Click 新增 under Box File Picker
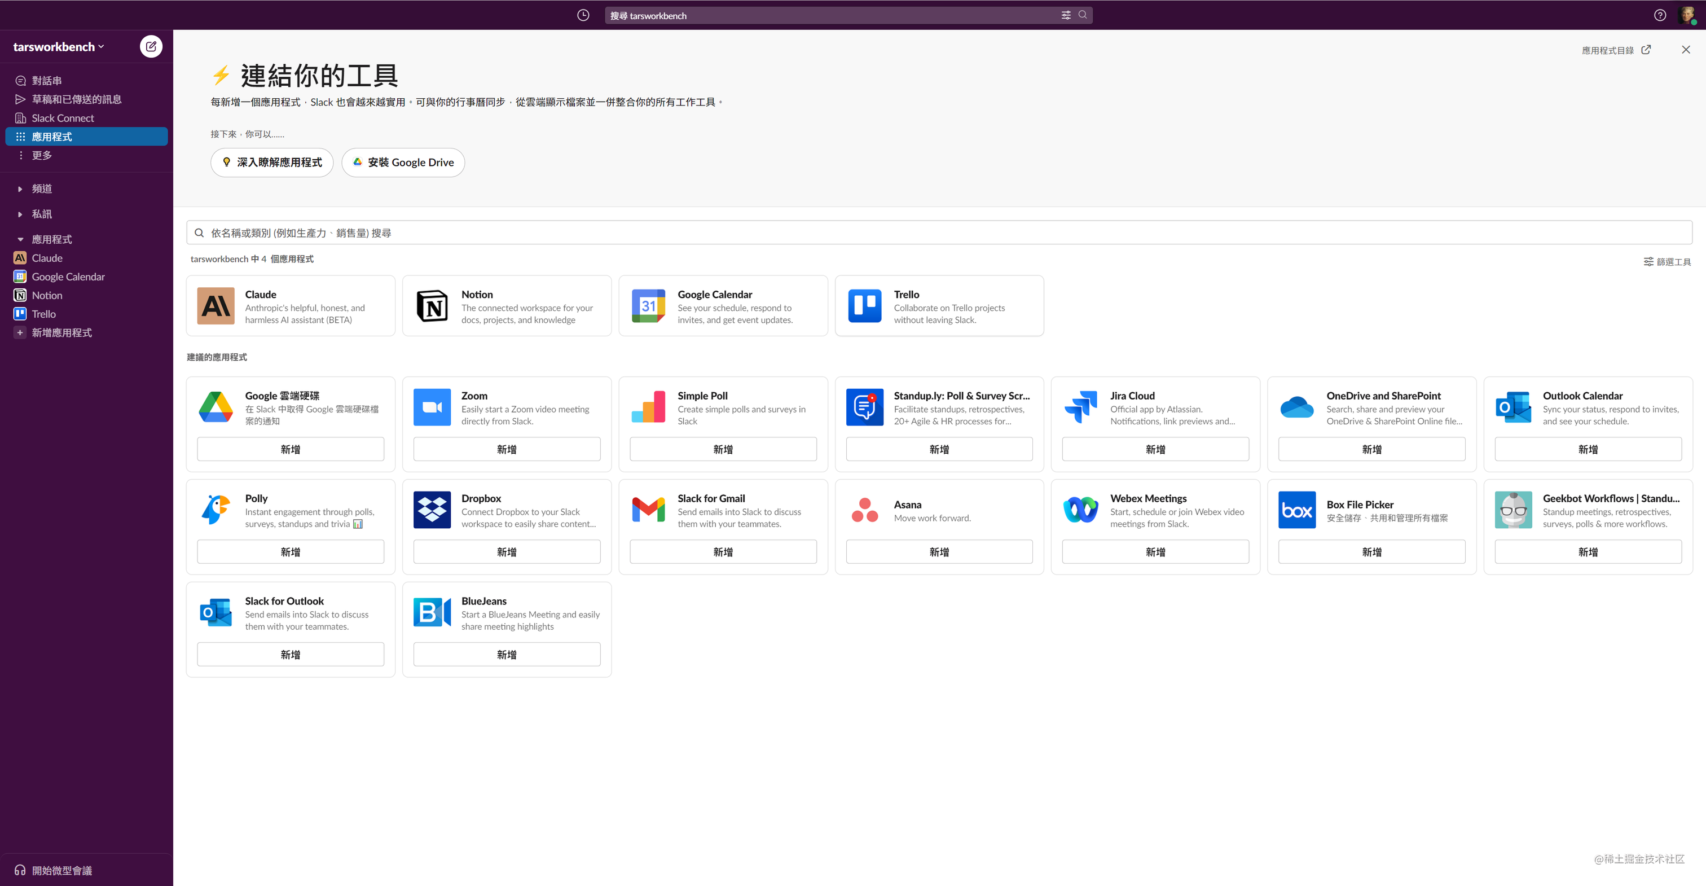Image resolution: width=1706 pixels, height=886 pixels. [x=1371, y=551]
